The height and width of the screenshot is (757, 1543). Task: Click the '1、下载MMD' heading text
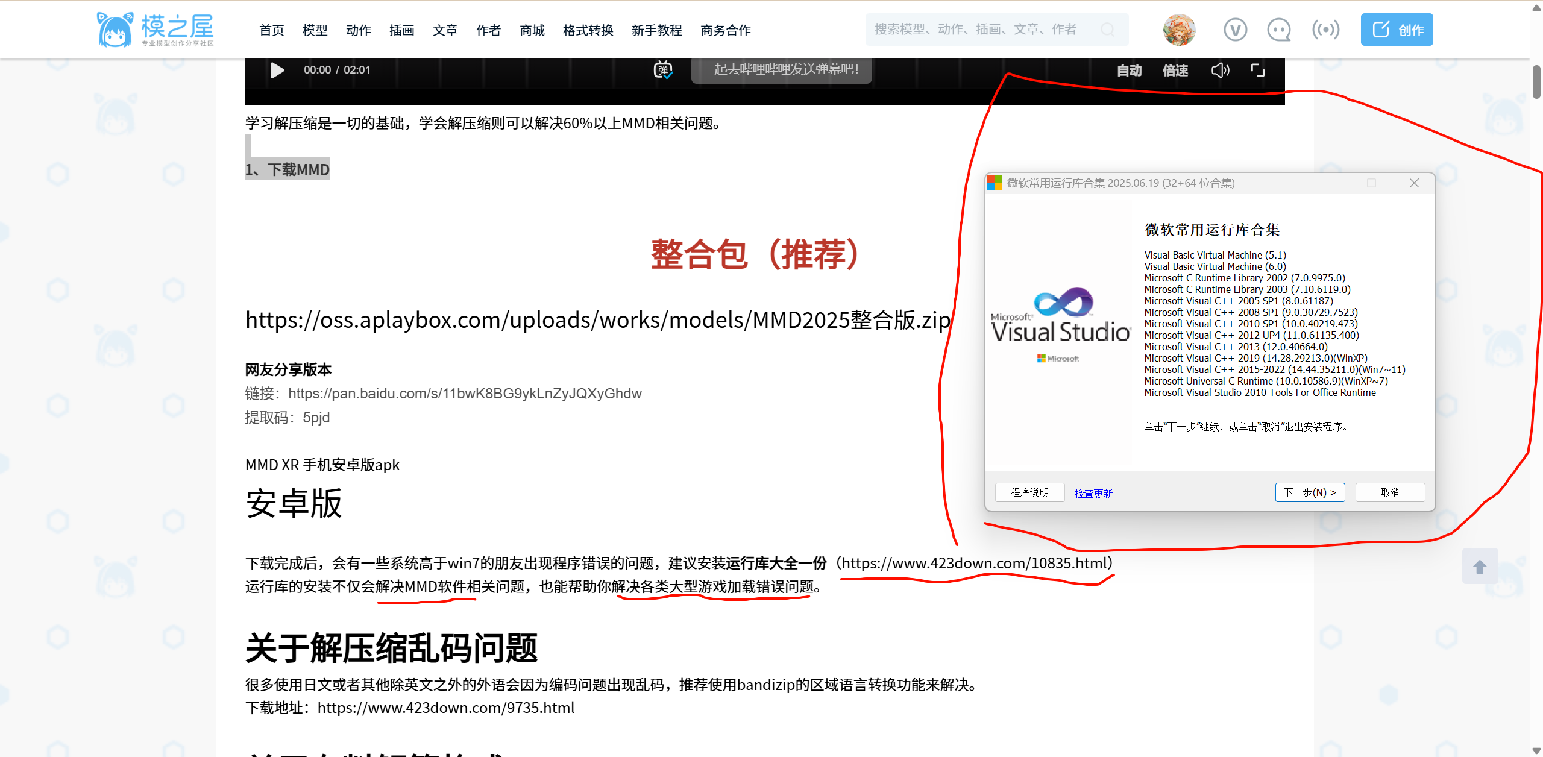[288, 170]
